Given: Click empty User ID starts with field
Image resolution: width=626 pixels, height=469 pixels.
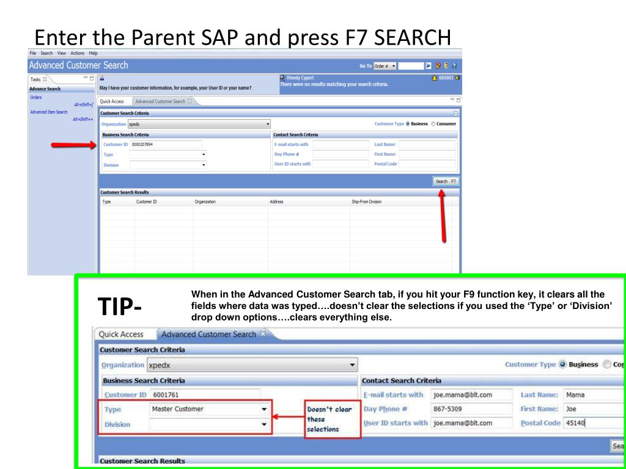Looking at the screenshot, I should point(341,164).
